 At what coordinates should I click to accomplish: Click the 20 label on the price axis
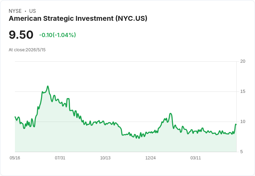(243, 61)
